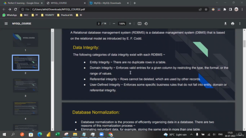The image size is (246, 138).
Task: Click the 100% zoom level field
Action: [122, 24]
